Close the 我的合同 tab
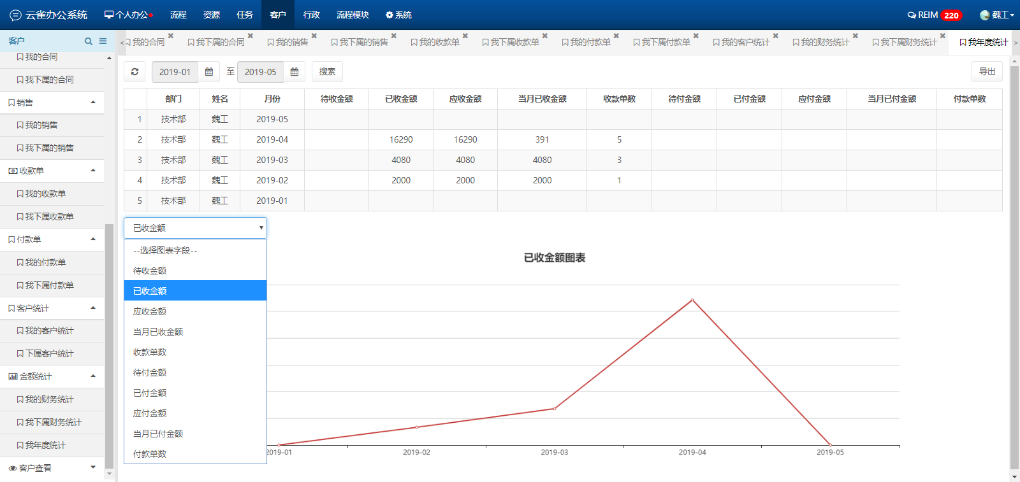Image resolution: width=1020 pixels, height=482 pixels. (171, 36)
